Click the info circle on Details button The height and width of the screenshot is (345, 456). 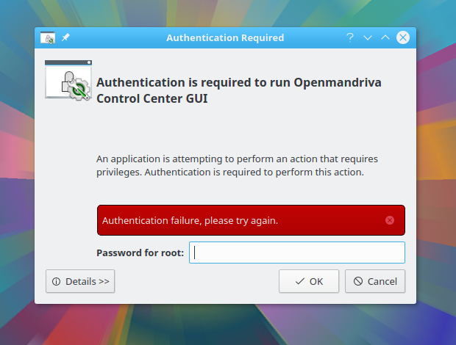[x=56, y=281]
